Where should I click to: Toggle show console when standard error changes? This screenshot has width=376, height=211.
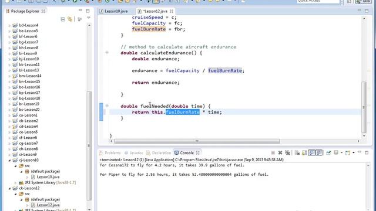318,153
